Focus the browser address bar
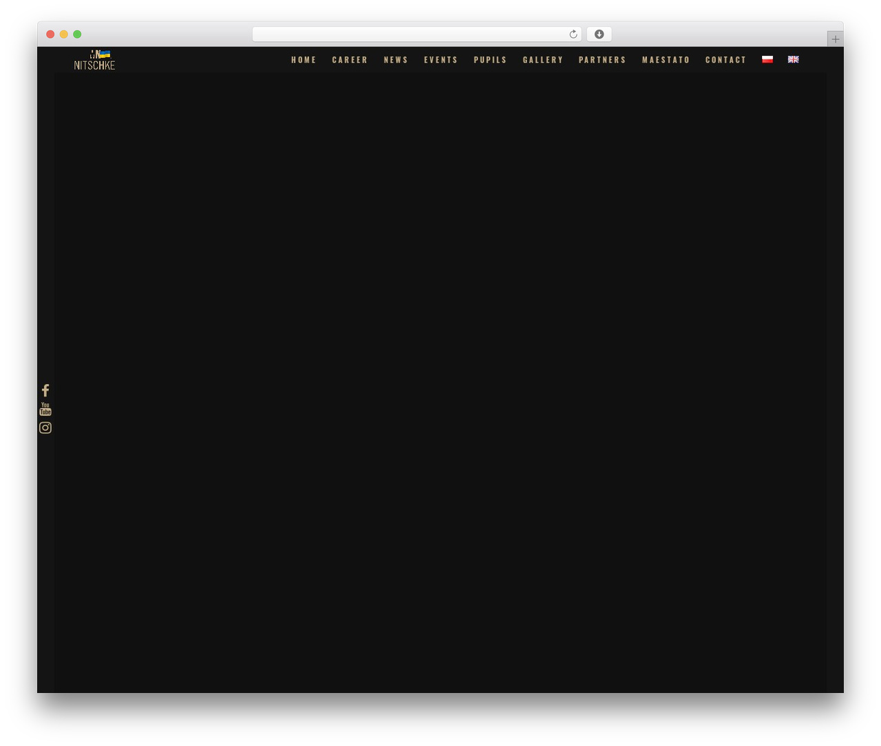The width and height of the screenshot is (881, 746). point(417,34)
